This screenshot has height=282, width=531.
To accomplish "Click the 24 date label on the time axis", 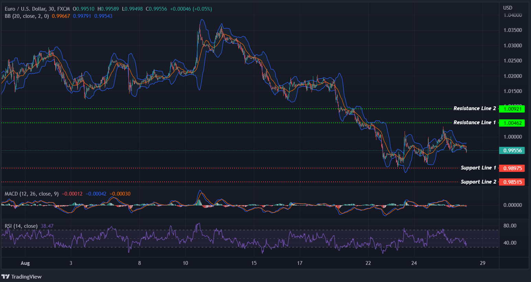I will [414, 263].
